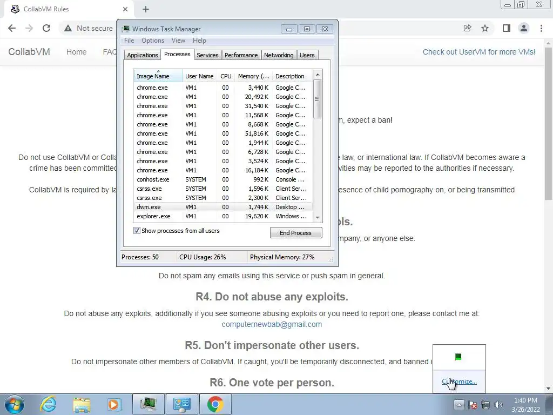Select the Processes tab
Image resolution: width=553 pixels, height=415 pixels.
coord(177,55)
